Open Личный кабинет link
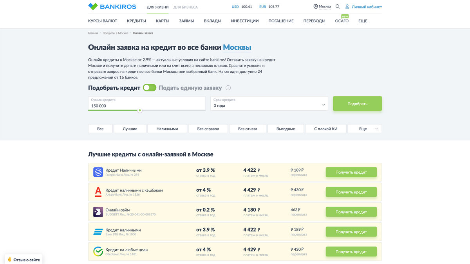Image resolution: width=470 pixels, height=264 pixels. tap(367, 7)
